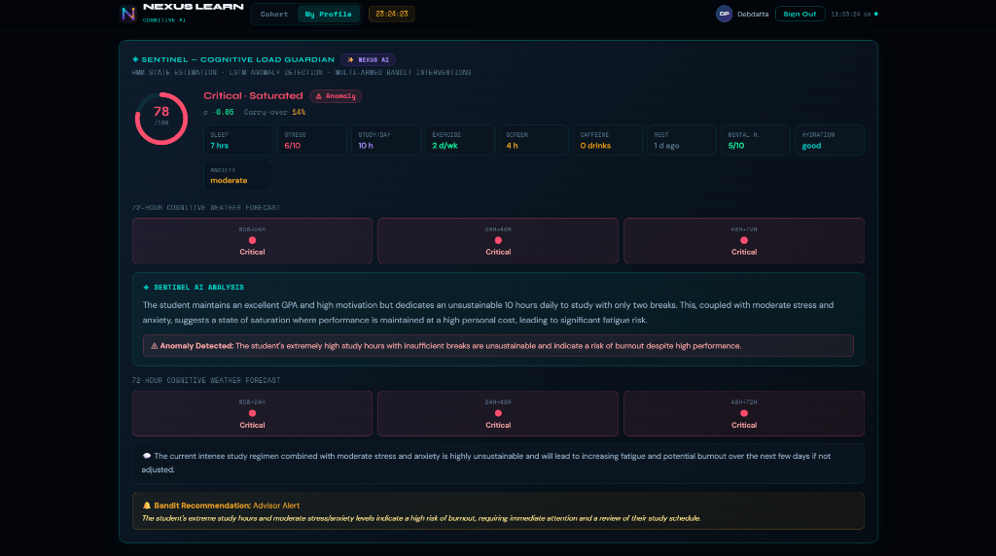Click the Anxiety moderate card
Image resolution: width=996 pixels, height=556 pixels.
(x=238, y=176)
